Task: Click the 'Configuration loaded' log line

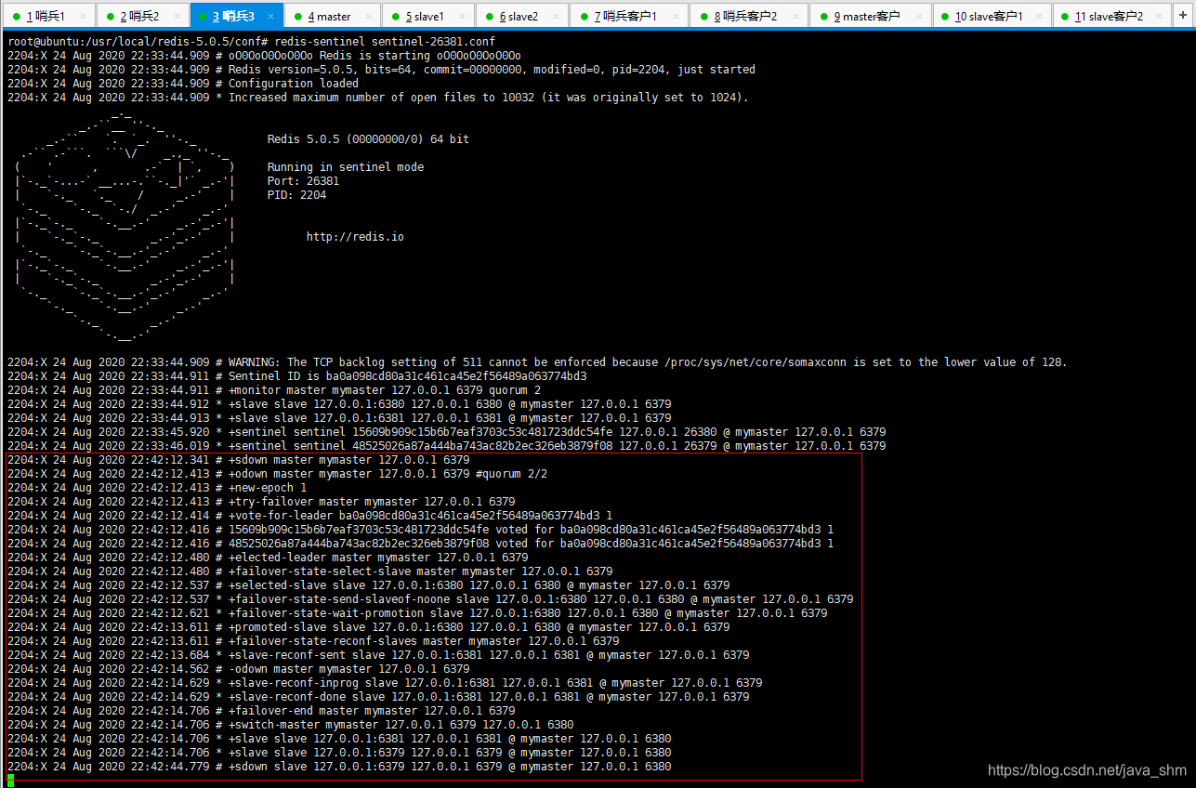Action: click(x=183, y=84)
